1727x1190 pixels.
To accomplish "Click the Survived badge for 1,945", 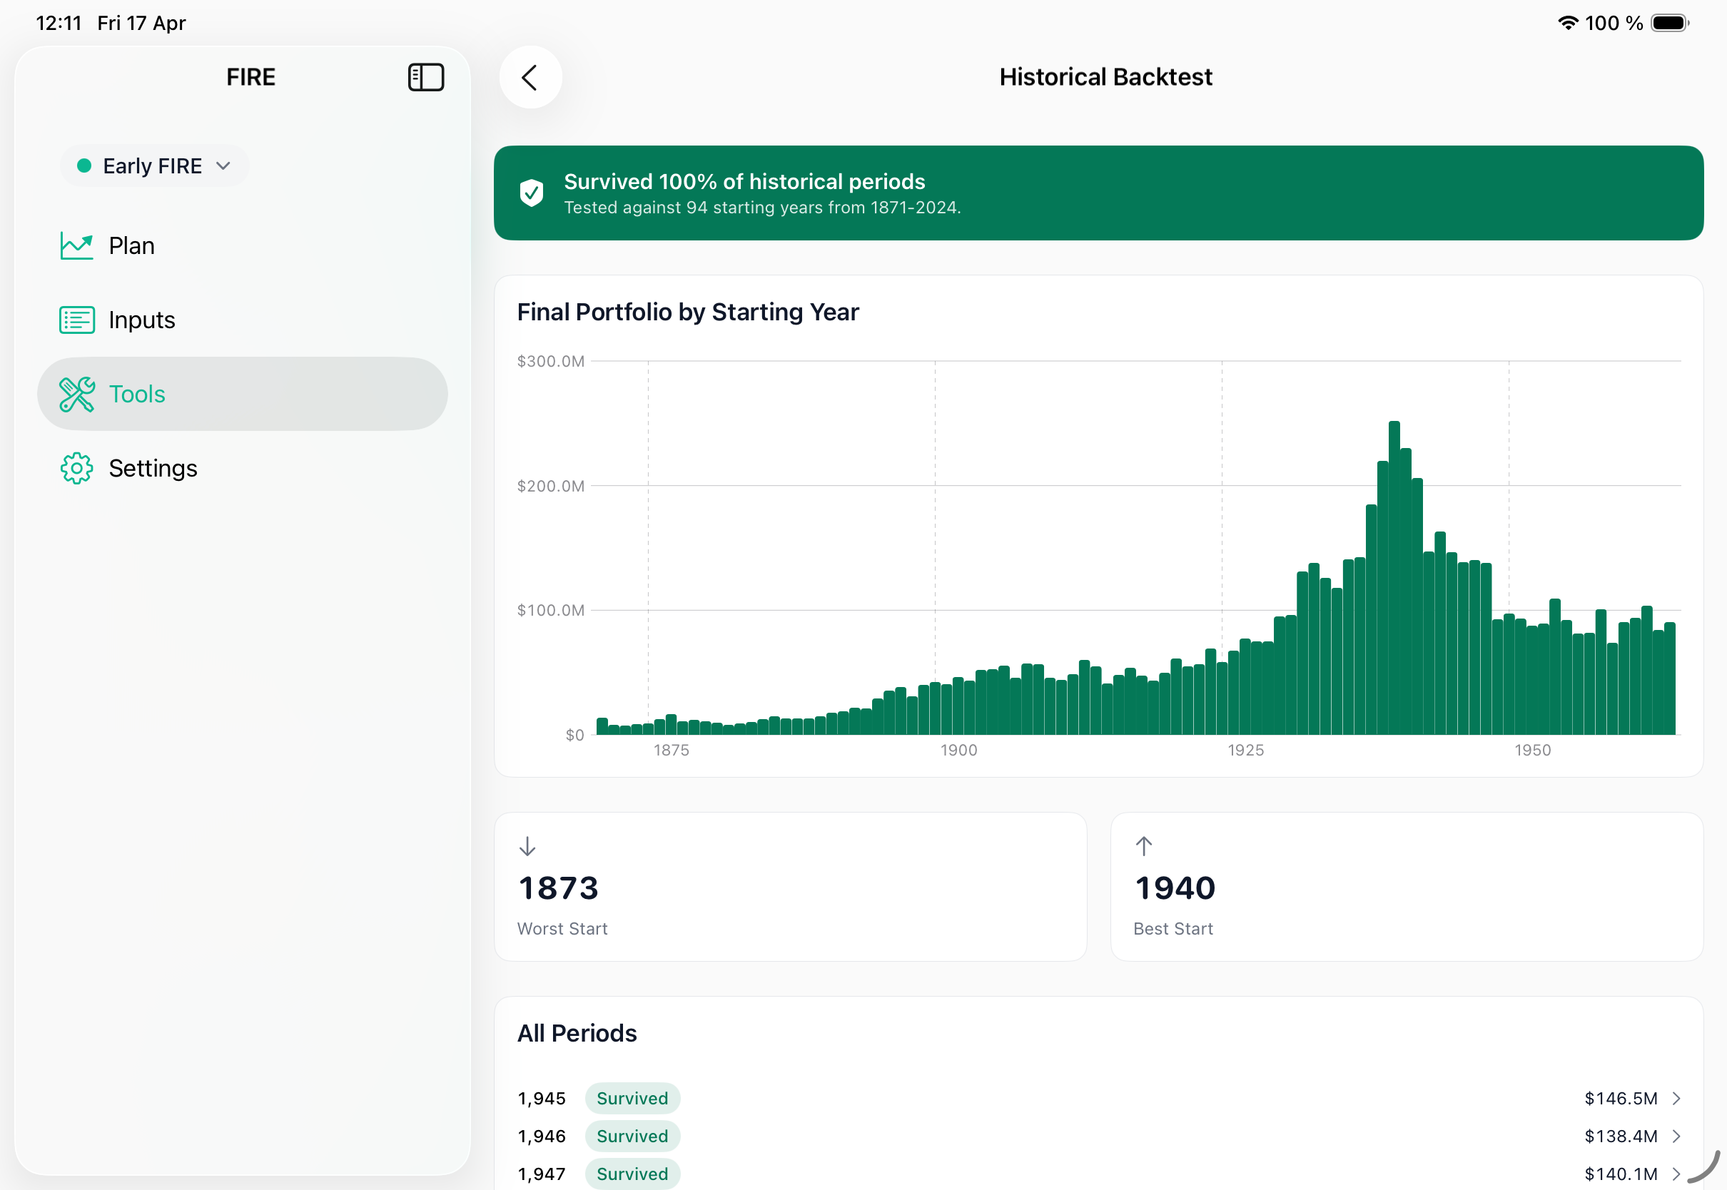I will click(x=632, y=1098).
